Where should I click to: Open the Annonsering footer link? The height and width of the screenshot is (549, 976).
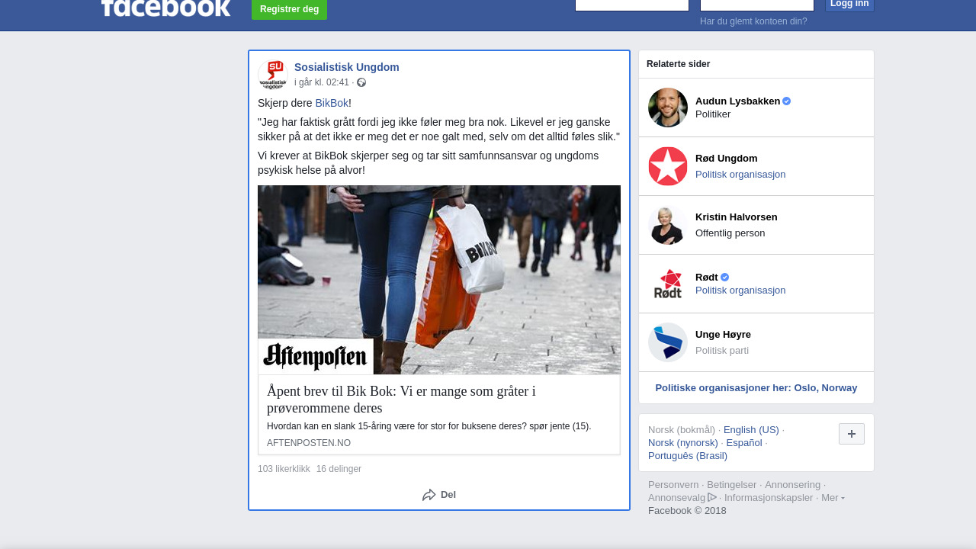click(793, 485)
